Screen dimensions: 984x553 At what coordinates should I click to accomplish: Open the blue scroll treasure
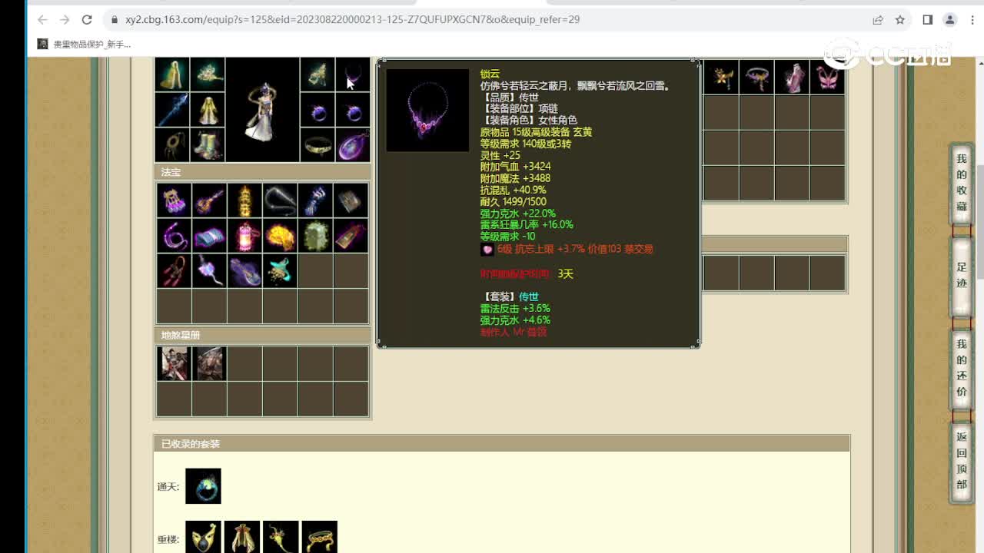[x=209, y=236]
